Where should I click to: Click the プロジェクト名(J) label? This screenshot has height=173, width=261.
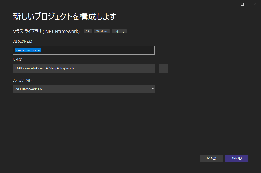pyautogui.click(x=22, y=42)
